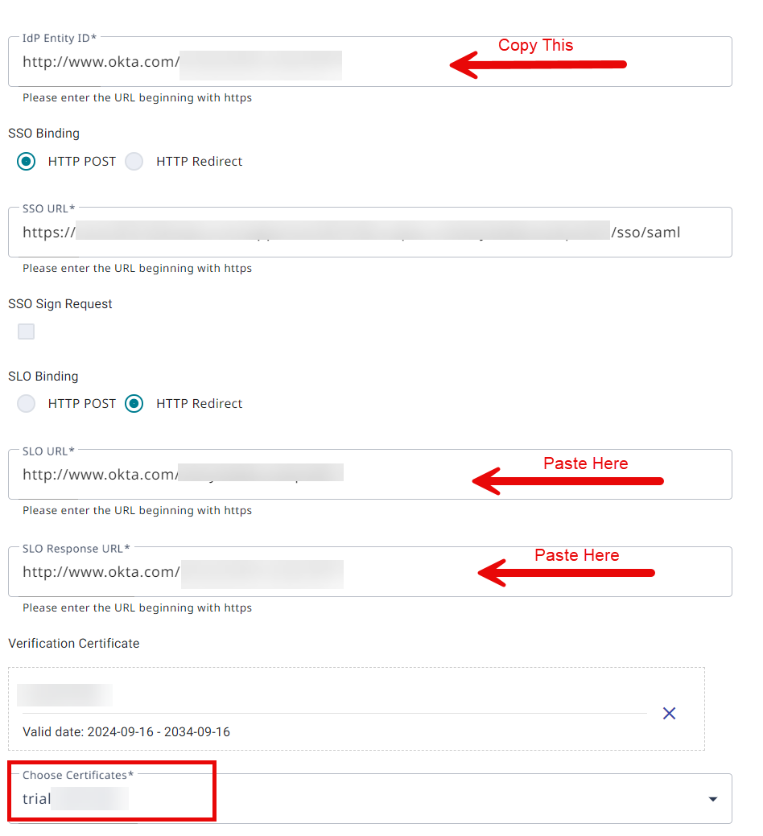Enable the SSO Sign Request checkbox

coord(26,331)
